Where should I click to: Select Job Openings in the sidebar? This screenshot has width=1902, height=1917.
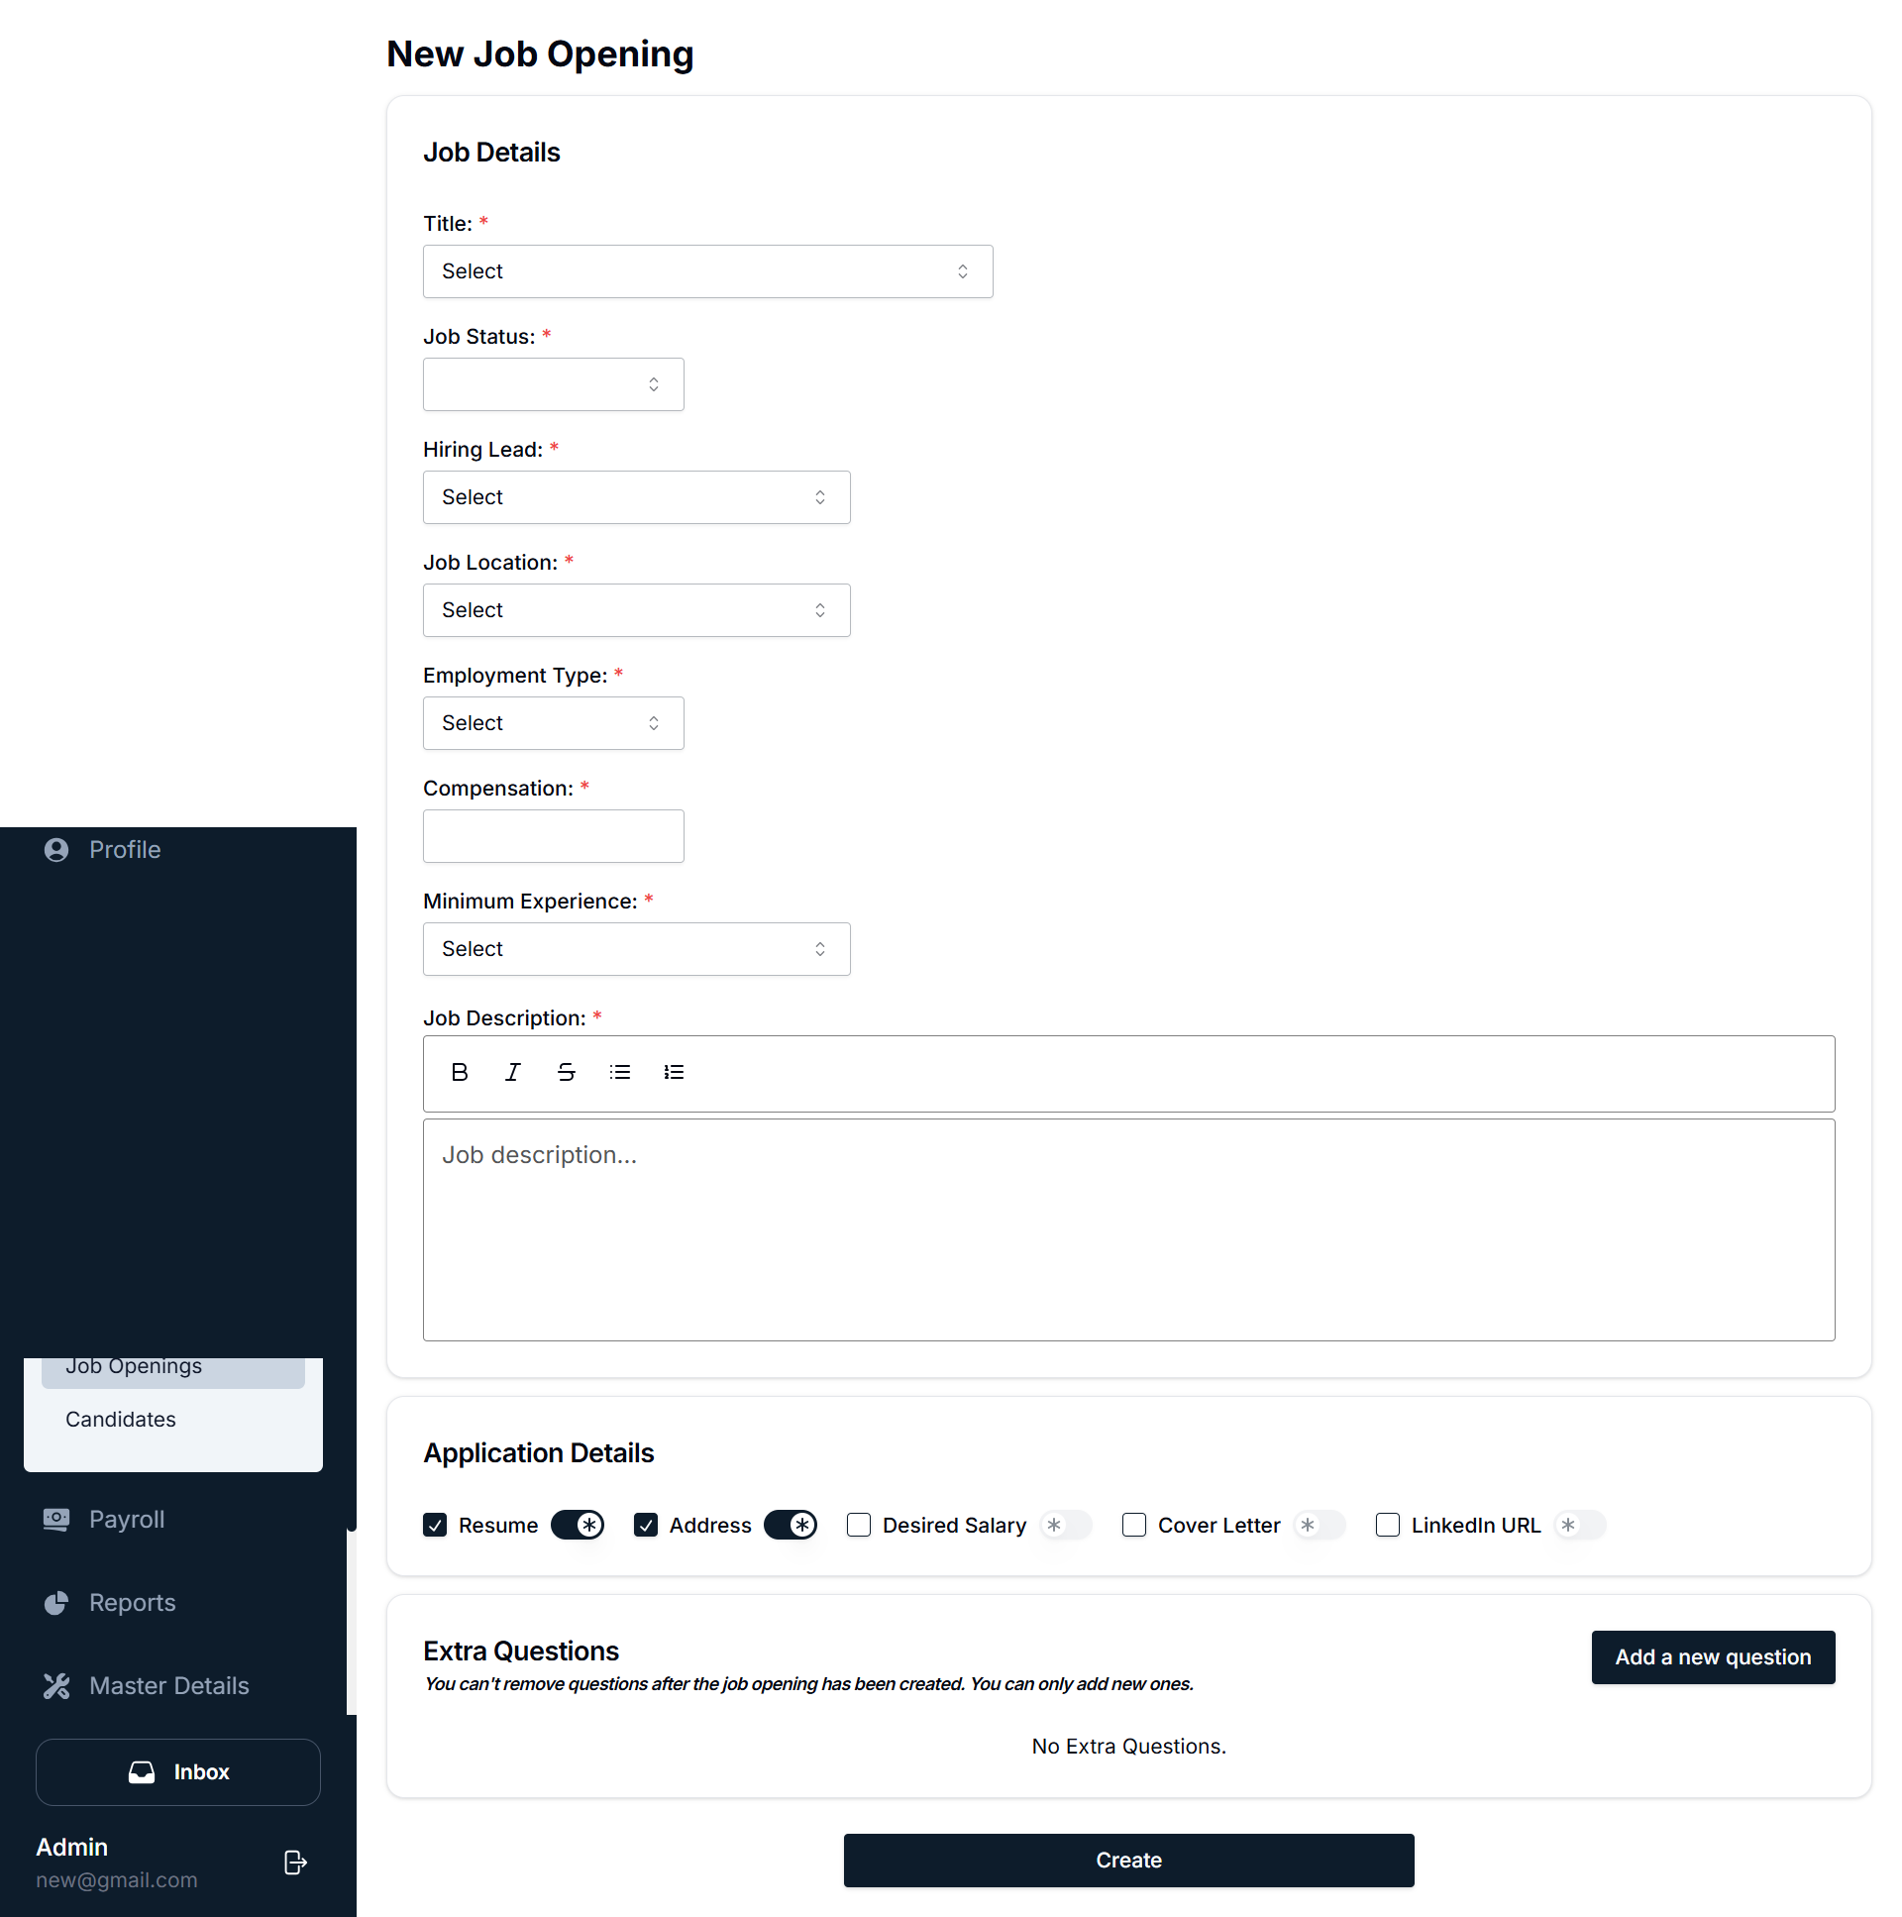click(x=133, y=1366)
